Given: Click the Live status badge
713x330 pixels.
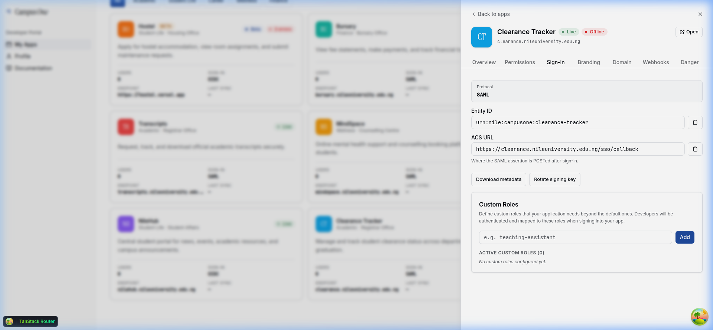Looking at the screenshot, I should click(x=569, y=32).
